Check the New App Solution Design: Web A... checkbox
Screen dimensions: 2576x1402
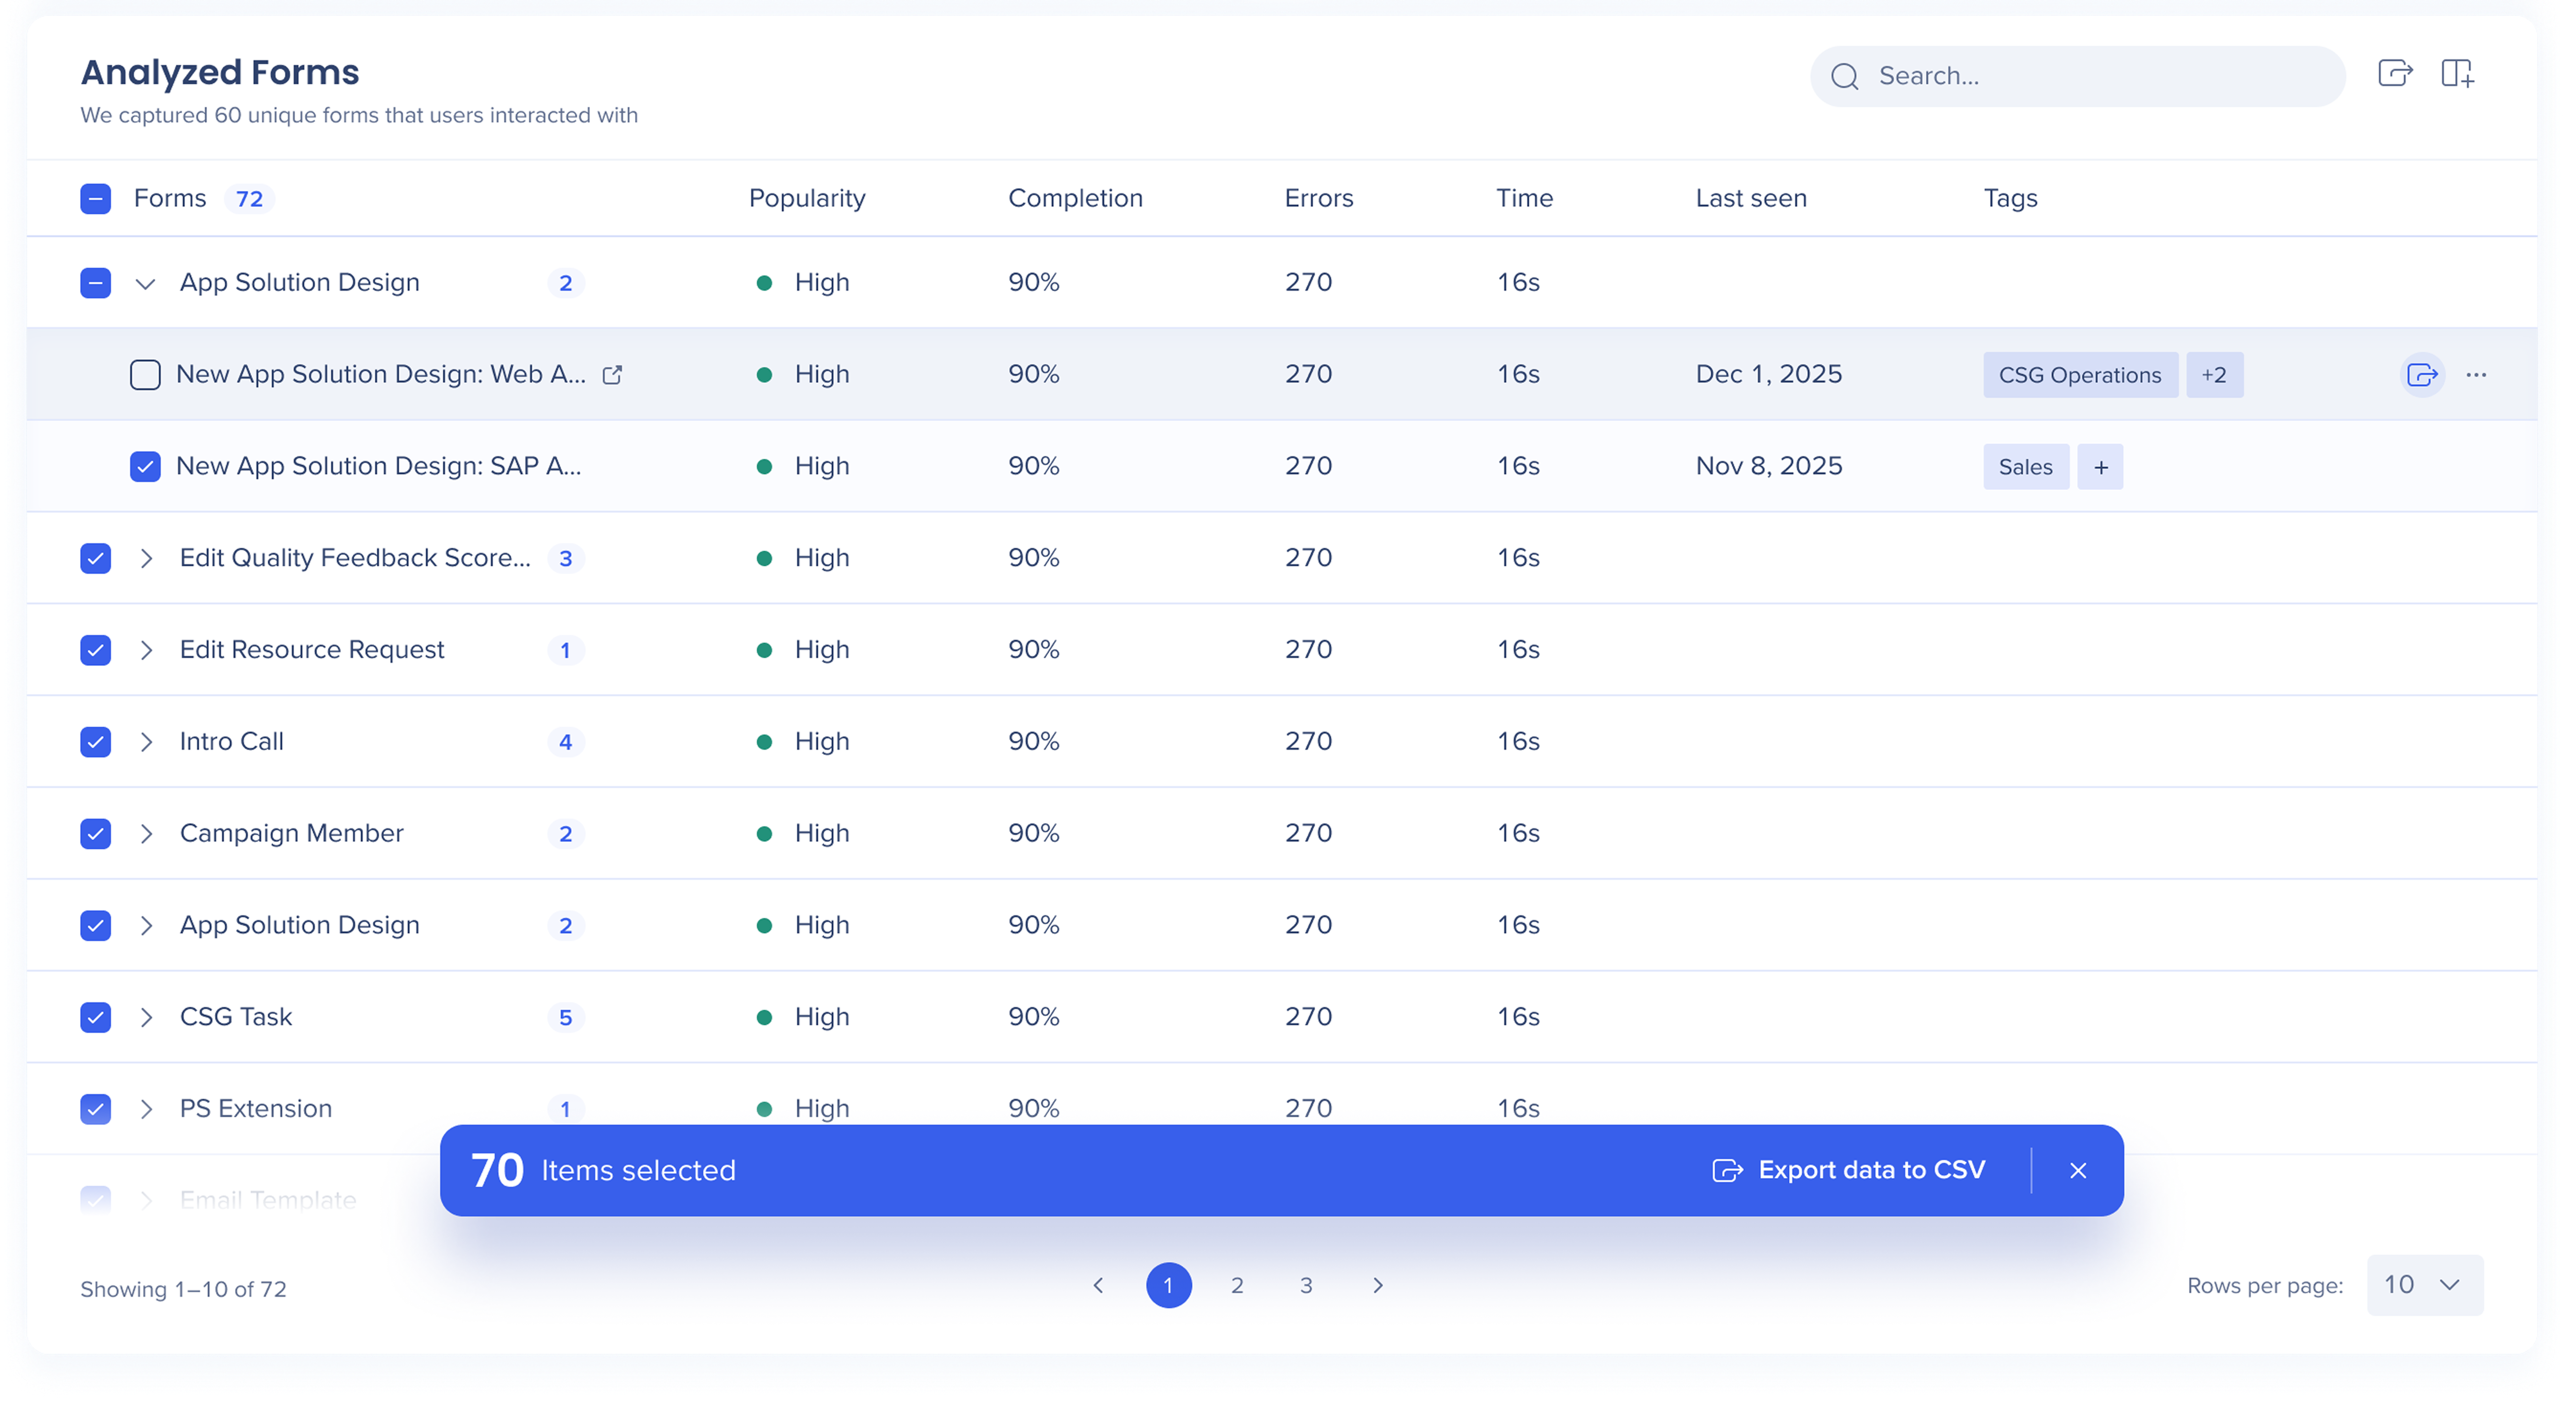[145, 375]
